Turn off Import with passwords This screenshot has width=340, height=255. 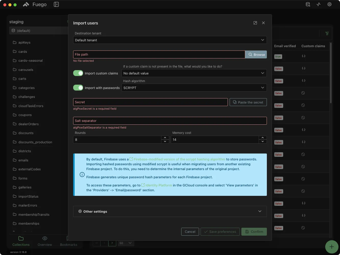(x=78, y=87)
